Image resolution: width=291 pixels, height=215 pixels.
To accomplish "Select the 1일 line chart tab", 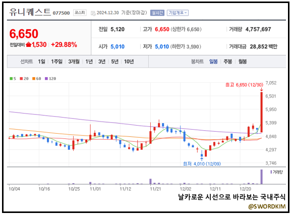I will click(41, 62).
